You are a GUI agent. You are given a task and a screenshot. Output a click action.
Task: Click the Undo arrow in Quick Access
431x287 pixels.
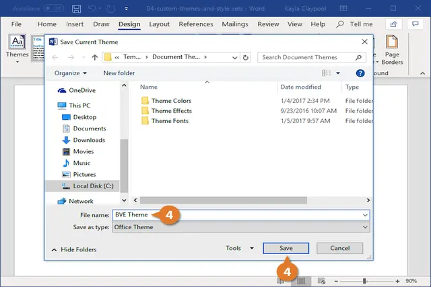click(x=92, y=9)
